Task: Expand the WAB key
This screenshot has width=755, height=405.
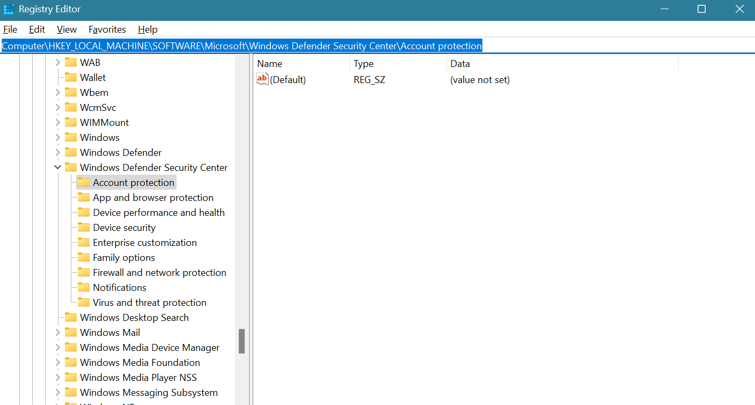Action: 58,62
